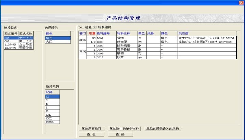This screenshot has height=140, width=245.
Task: Select style row 001 女士上衣
Action: point(18,38)
